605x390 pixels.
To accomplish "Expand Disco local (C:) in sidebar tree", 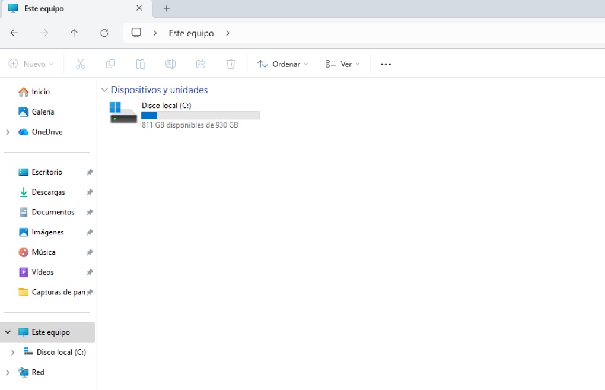I will point(13,353).
